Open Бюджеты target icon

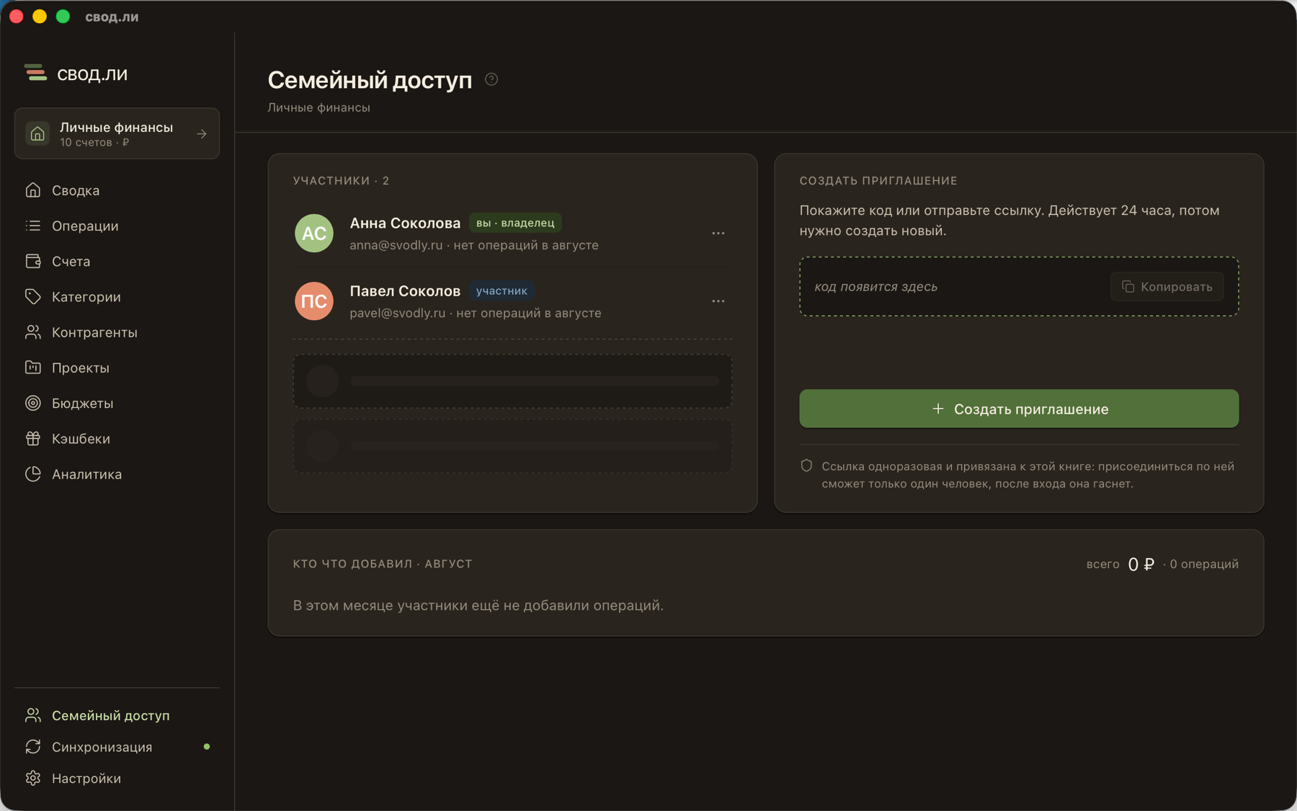coord(33,403)
